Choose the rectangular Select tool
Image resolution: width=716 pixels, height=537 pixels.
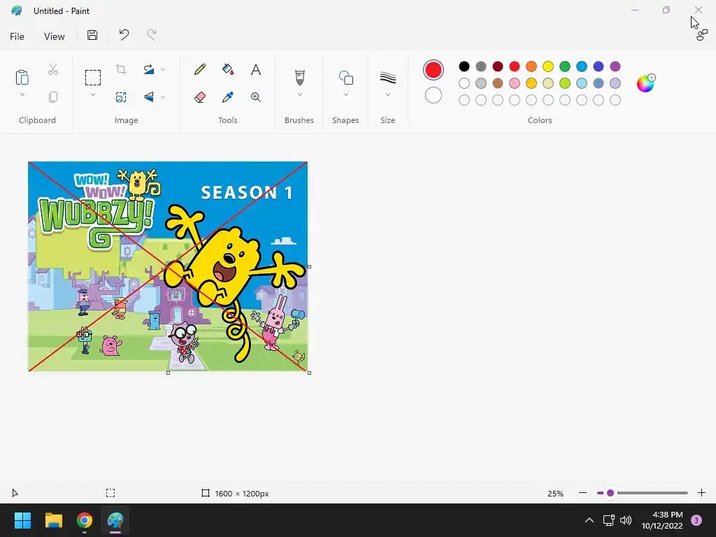(93, 77)
